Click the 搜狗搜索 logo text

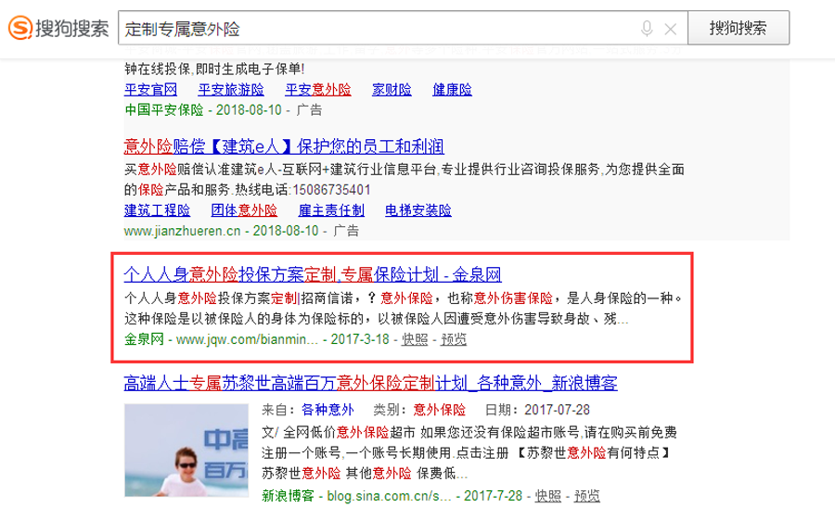[x=71, y=28]
